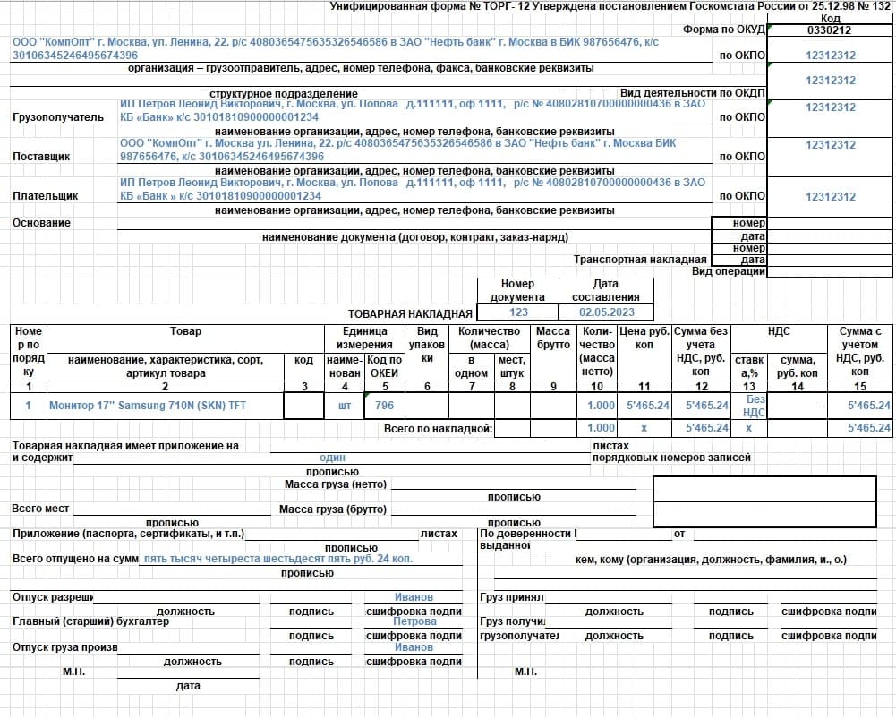
Task: Select the 'Номер документа' header cell
Action: click(x=517, y=290)
